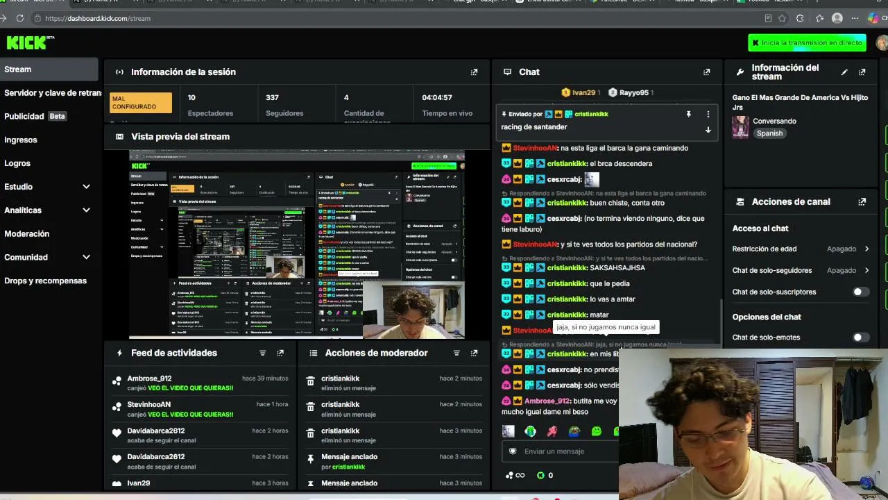Bookmark this page with the star icon
888x500 pixels.
[x=783, y=18]
